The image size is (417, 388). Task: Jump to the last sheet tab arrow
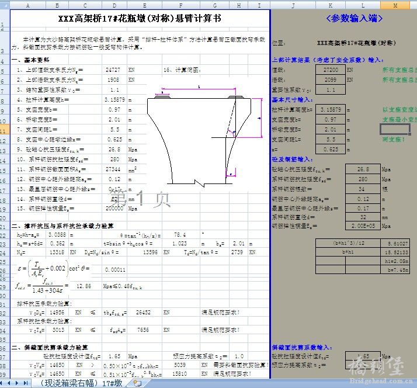26,383
